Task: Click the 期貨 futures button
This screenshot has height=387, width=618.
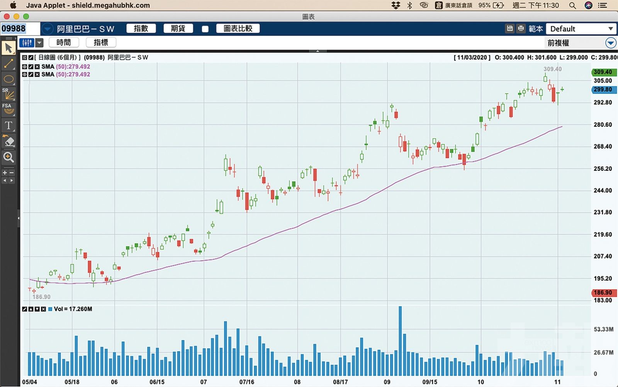Action: tap(178, 29)
